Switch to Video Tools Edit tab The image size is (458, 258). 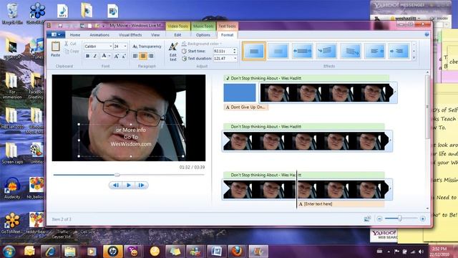click(178, 35)
